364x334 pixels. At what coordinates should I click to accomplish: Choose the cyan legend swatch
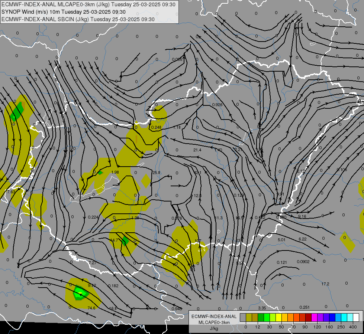(x=344, y=317)
